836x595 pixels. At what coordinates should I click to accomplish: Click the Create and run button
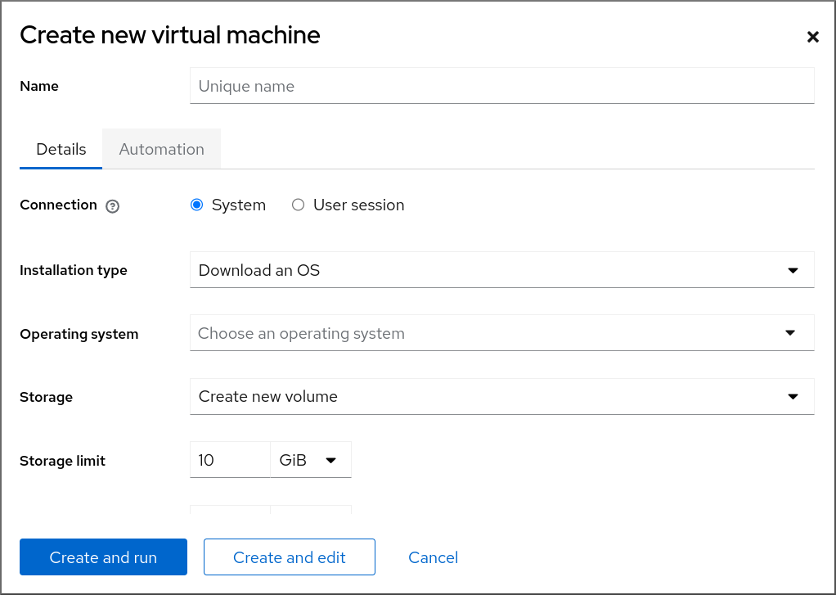103,557
